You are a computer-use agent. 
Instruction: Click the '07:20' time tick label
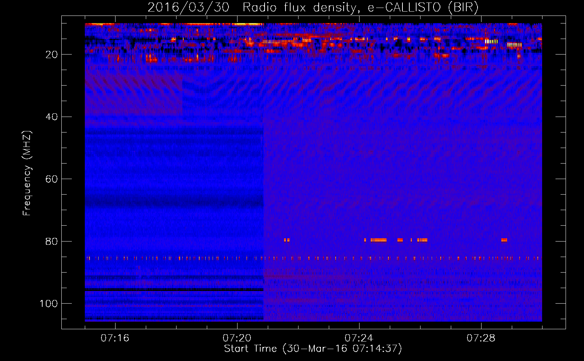point(237,338)
